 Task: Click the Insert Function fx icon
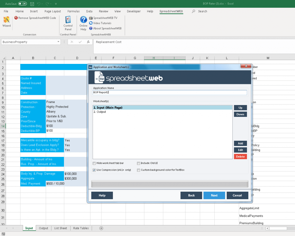pos(88,42)
